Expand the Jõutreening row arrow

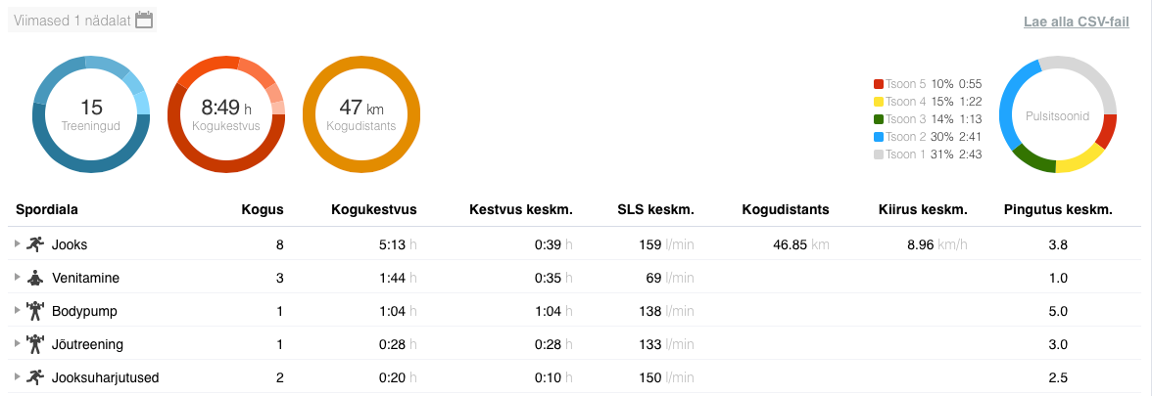[x=17, y=344]
